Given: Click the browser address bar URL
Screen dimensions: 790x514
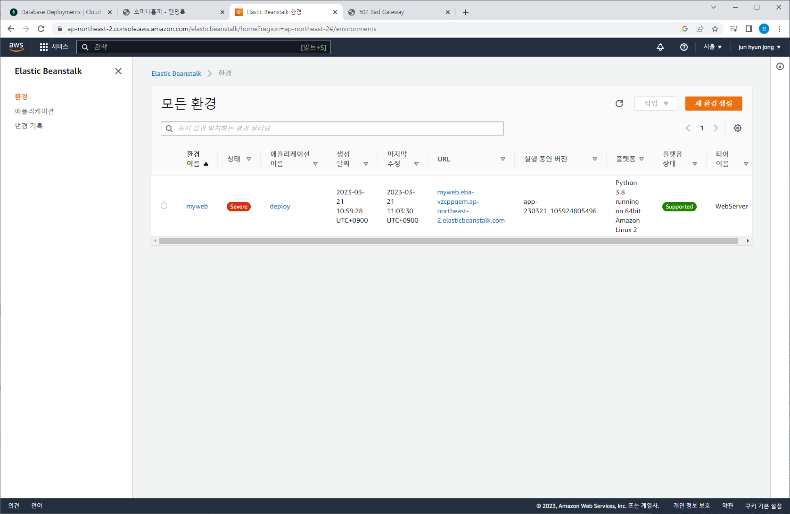Looking at the screenshot, I should coord(222,29).
